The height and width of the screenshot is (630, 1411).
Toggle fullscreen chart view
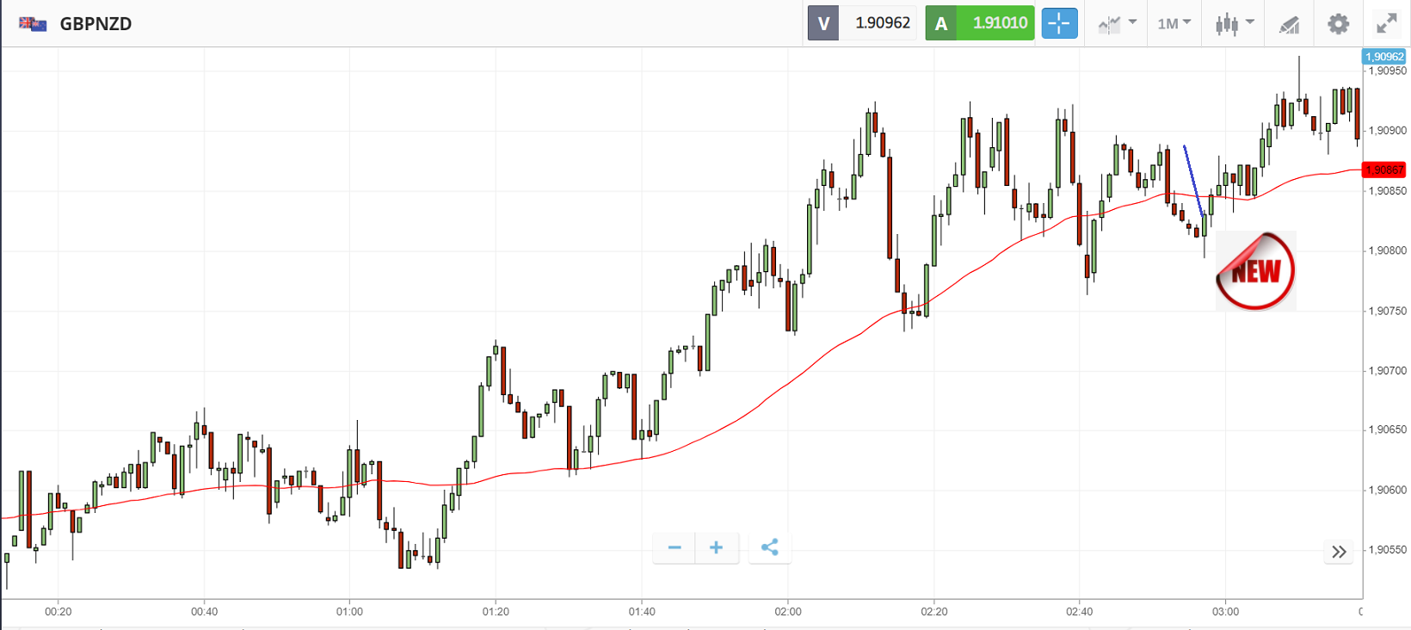point(1386,24)
